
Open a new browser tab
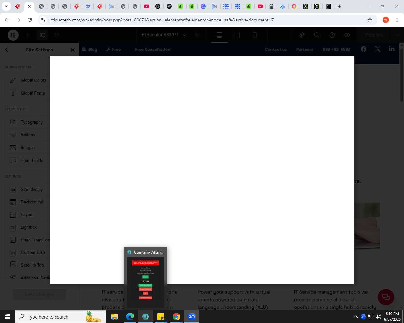point(339,6)
